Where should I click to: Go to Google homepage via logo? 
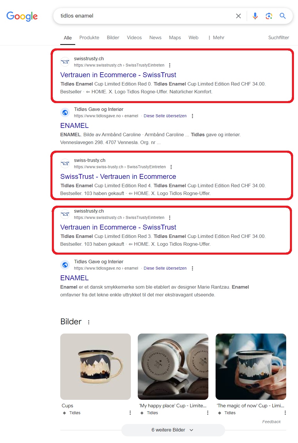pyautogui.click(x=22, y=16)
